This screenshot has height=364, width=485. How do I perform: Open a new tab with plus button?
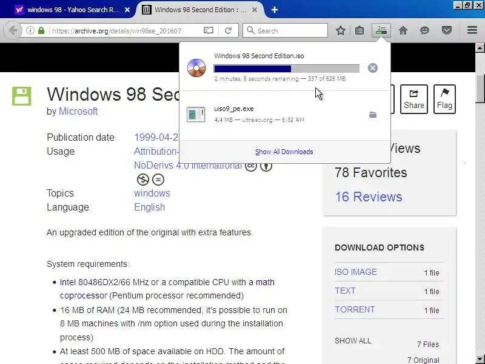[275, 10]
